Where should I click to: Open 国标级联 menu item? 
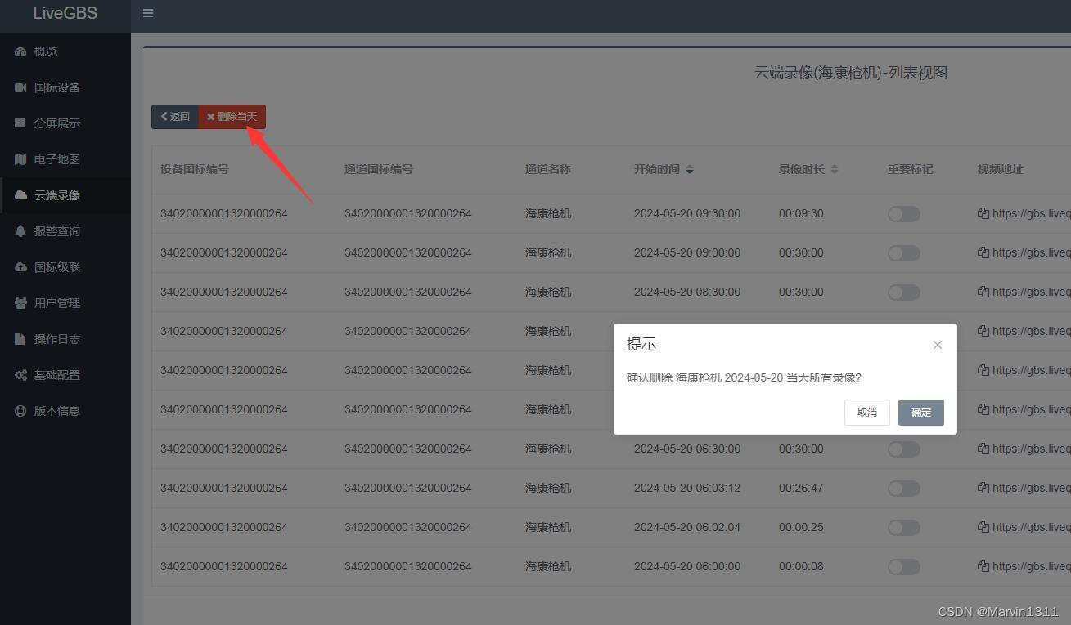pos(65,267)
